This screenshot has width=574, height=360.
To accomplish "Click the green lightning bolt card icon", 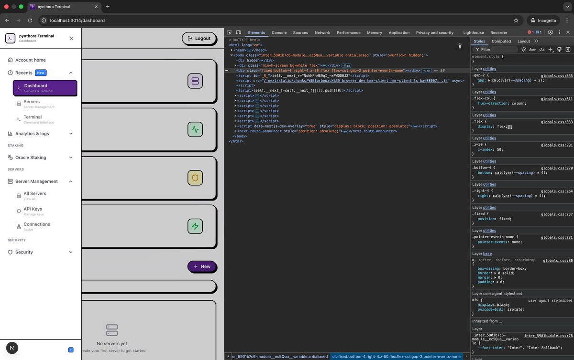I will pyautogui.click(x=195, y=226).
